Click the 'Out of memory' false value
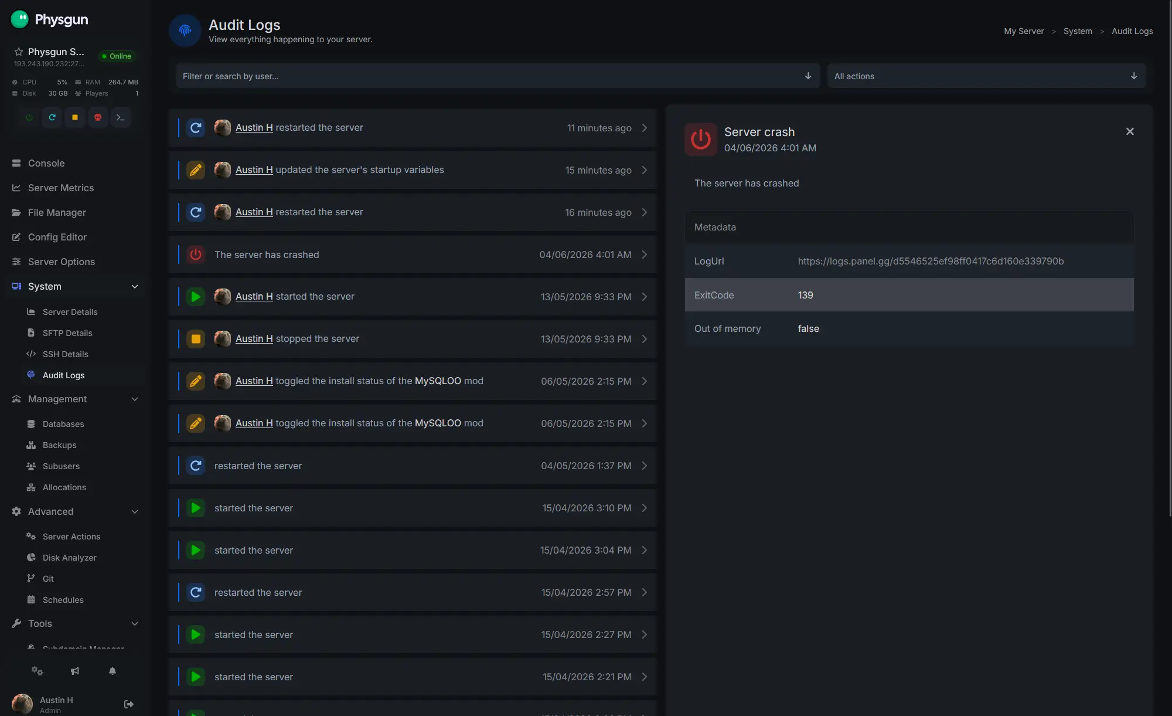1172x716 pixels. pos(808,328)
